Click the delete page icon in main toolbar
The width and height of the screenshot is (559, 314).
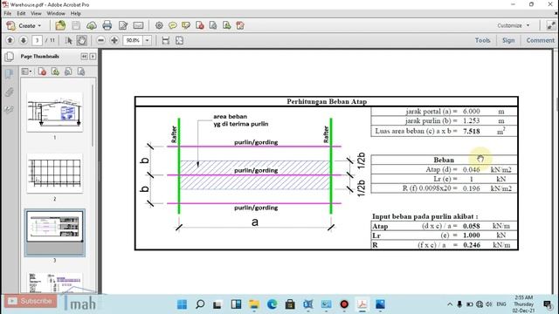pyautogui.click(x=200, y=25)
